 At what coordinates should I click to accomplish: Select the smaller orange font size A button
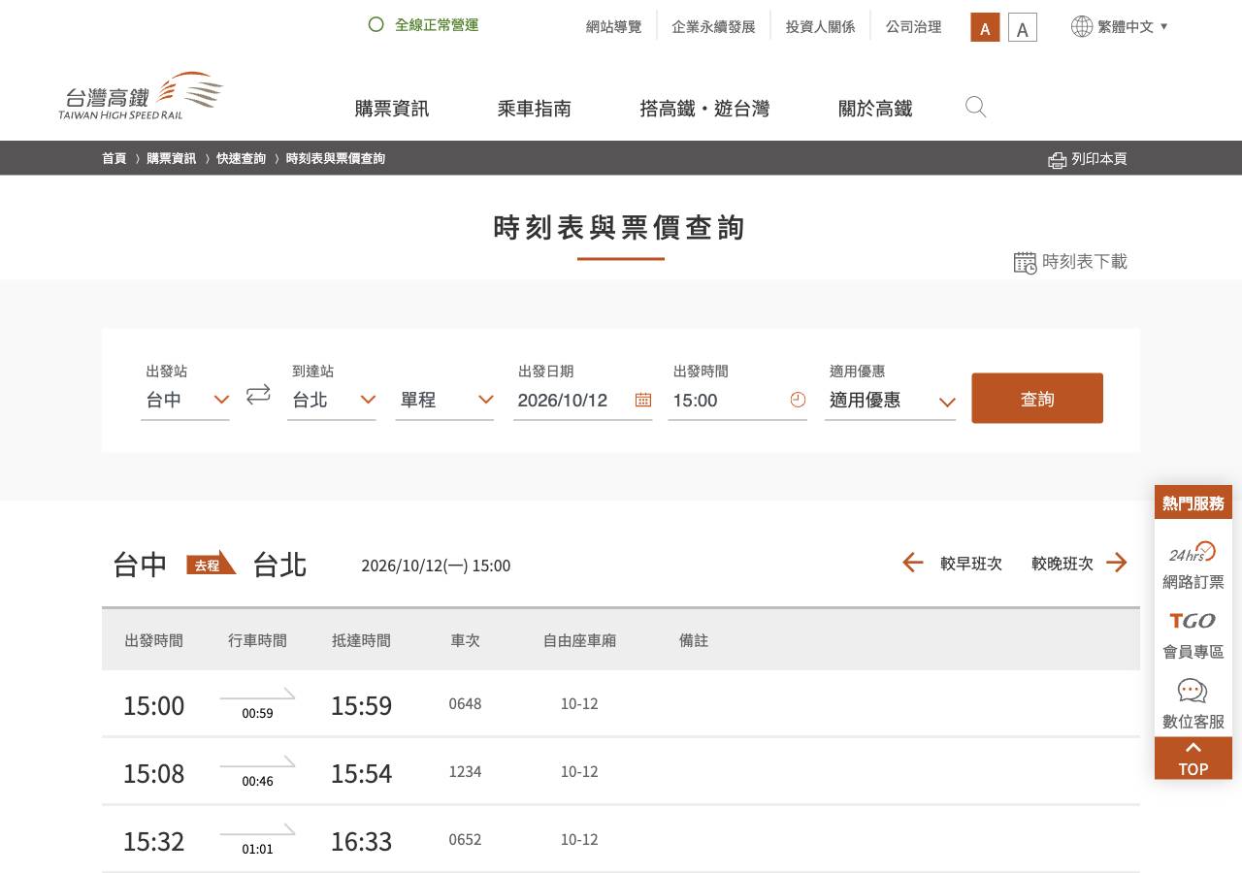tap(985, 27)
